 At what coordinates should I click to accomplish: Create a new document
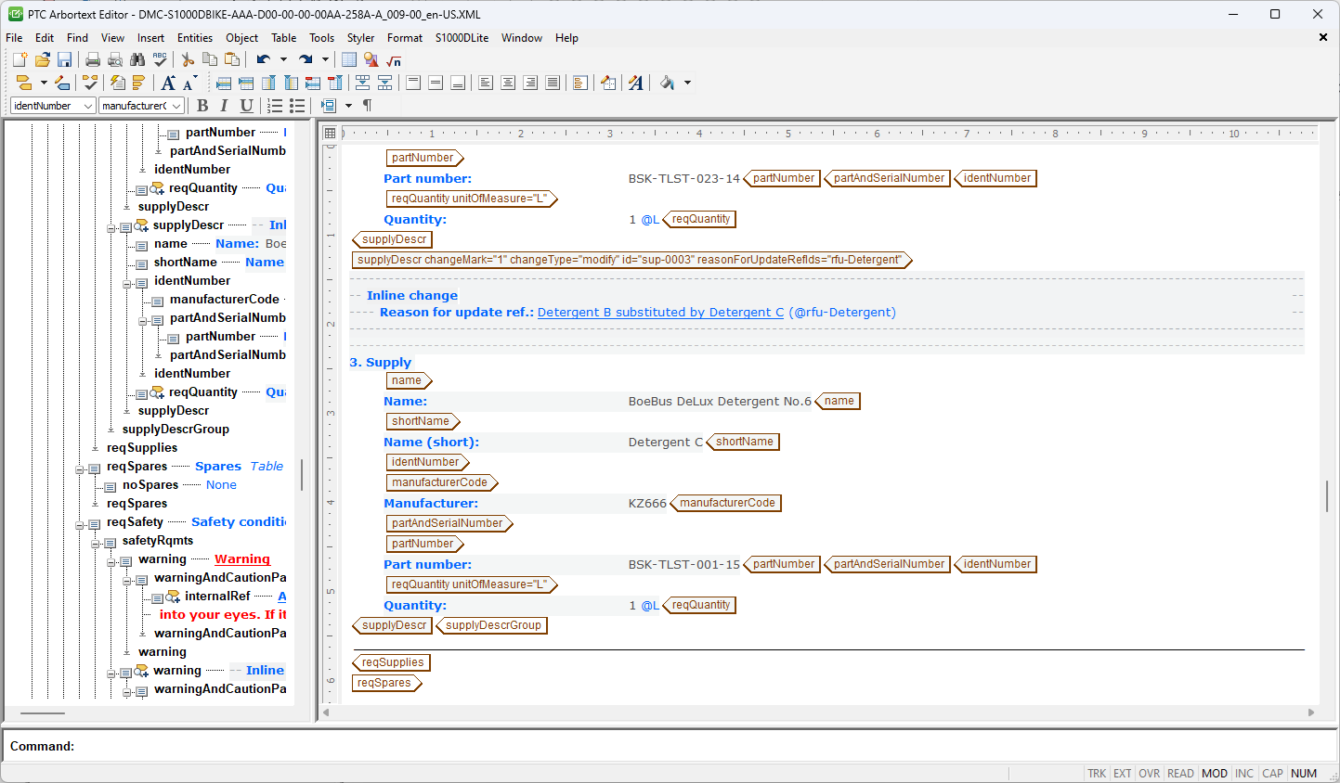pyautogui.click(x=20, y=59)
